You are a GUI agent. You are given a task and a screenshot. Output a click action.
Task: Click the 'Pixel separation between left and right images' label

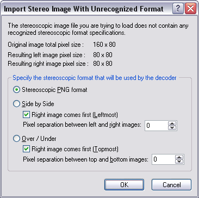tap(82, 125)
